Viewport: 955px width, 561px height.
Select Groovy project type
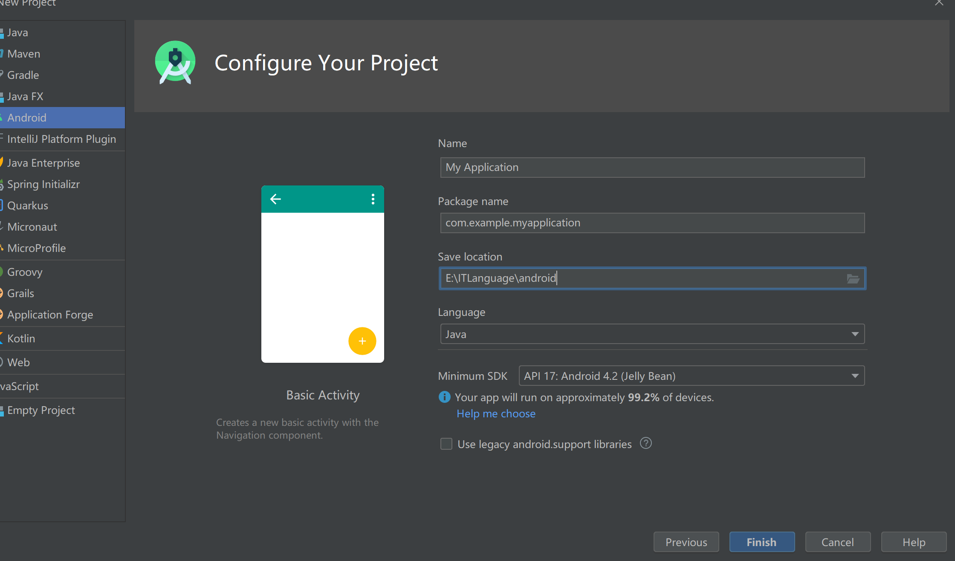(x=62, y=272)
